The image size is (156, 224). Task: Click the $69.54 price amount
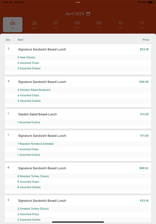(144, 168)
